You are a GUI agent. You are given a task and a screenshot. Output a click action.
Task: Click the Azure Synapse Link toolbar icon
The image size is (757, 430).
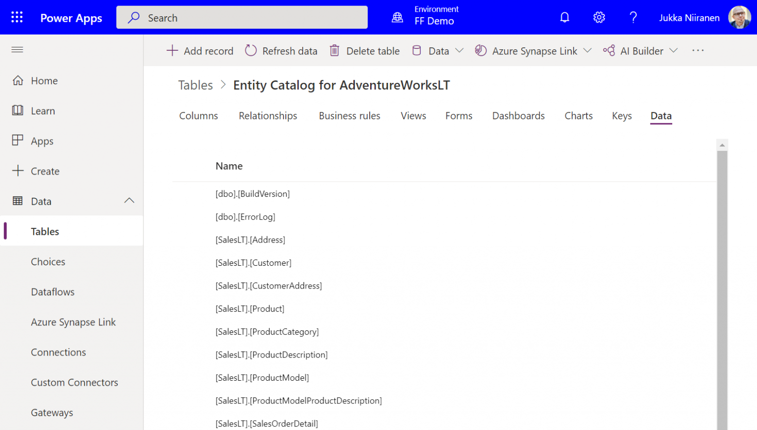(481, 50)
